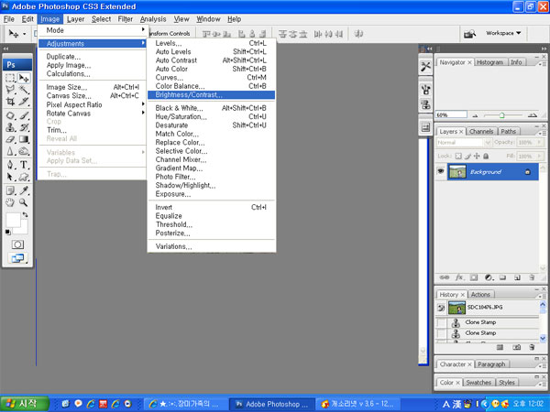Select the Magic Wand tool
The image size is (550, 412).
point(24,90)
